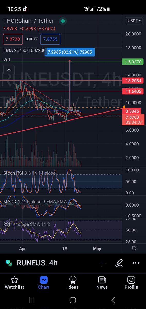Open the Watchlist star tab
Screen dimensions: 146x309
pyautogui.click(x=14, y=283)
